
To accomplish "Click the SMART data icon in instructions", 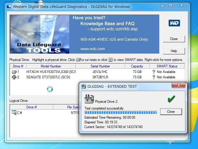I will (110, 59).
